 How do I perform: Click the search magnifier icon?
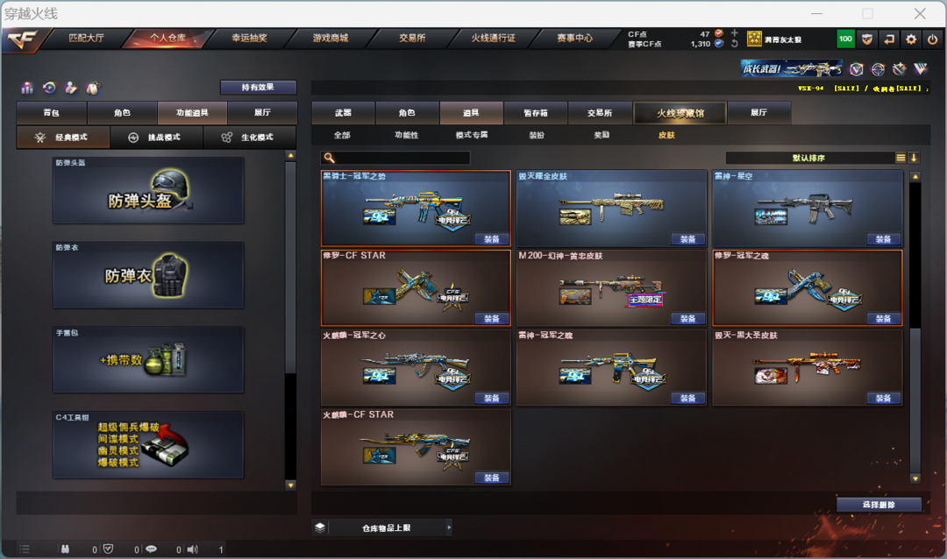(329, 158)
